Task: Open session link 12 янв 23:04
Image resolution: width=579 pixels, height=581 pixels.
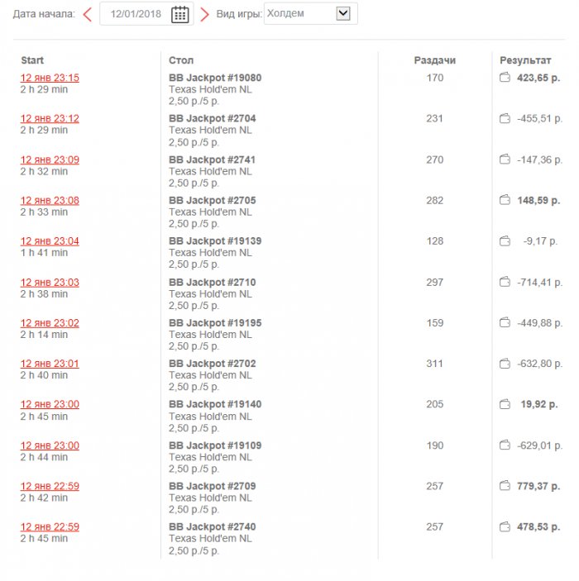Action: tap(50, 241)
